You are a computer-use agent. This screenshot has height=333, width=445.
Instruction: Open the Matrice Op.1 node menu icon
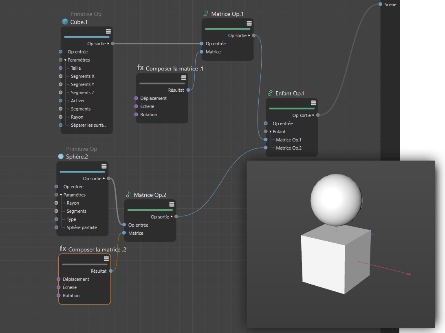click(249, 24)
